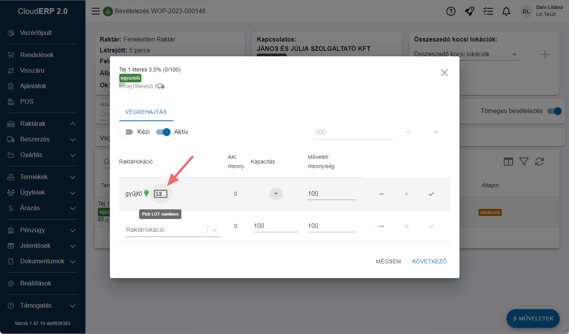Toggle the Tömeges bevételezés switch

pyautogui.click(x=554, y=111)
